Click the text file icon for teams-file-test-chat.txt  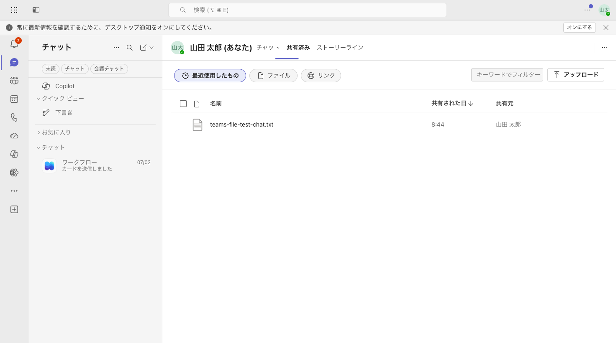click(198, 124)
